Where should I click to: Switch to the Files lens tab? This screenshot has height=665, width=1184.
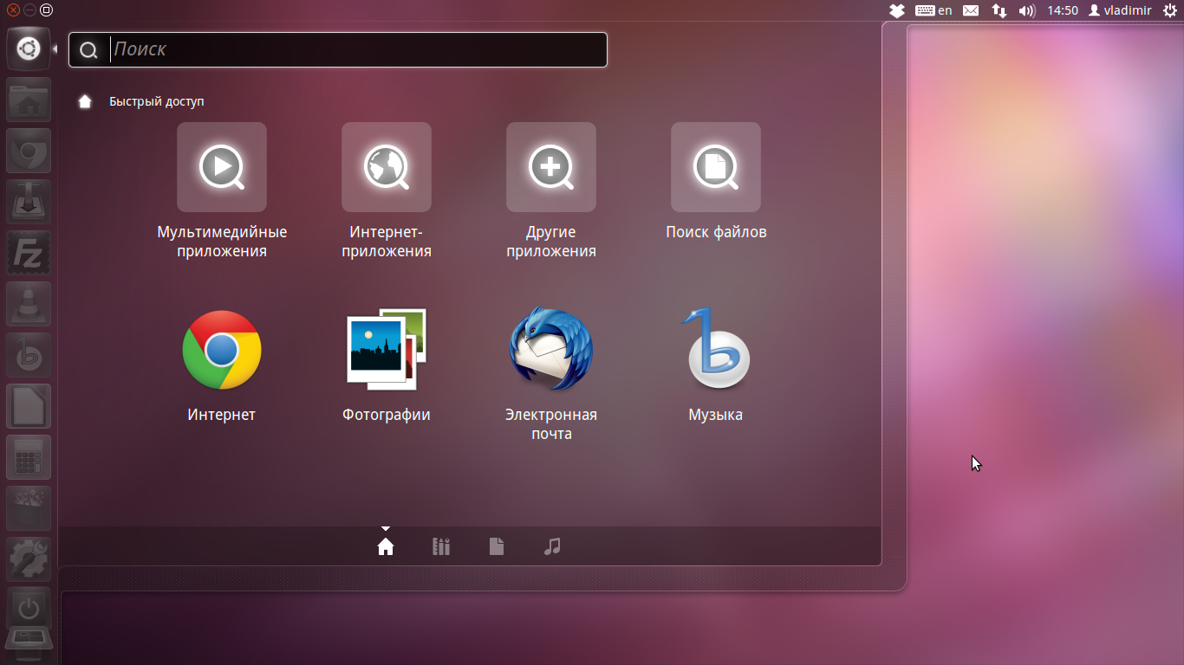click(496, 546)
